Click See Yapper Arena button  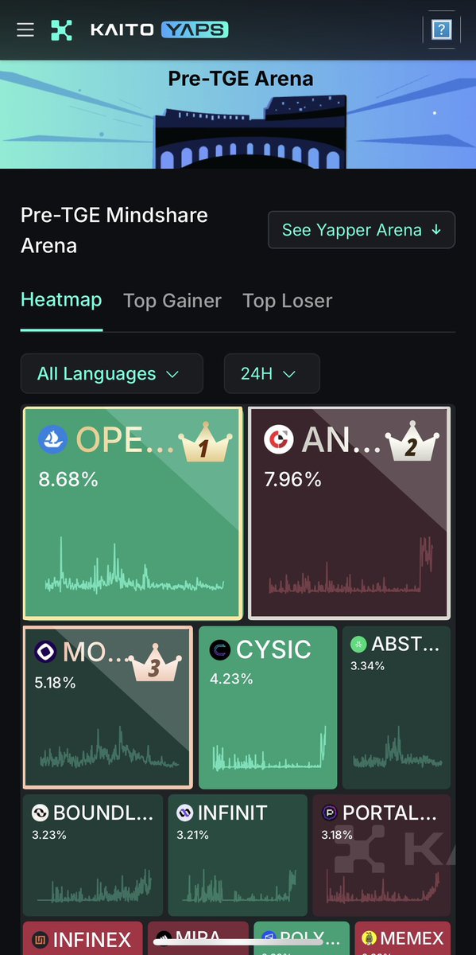coord(362,230)
